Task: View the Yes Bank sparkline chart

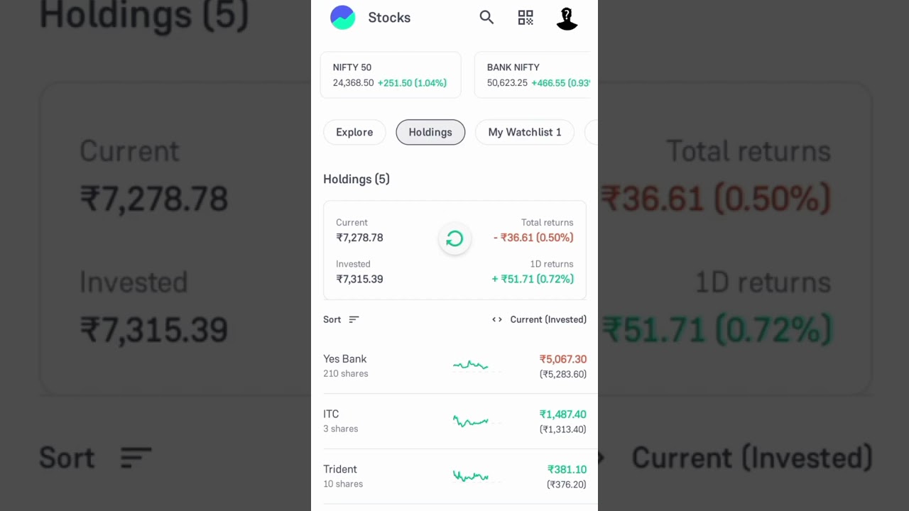Action: coord(471,366)
